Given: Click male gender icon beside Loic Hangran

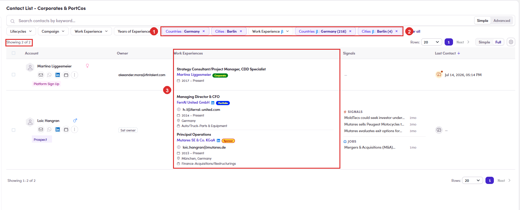Looking at the screenshot, I should 75,120.
